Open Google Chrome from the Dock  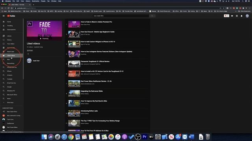[x=71, y=137]
